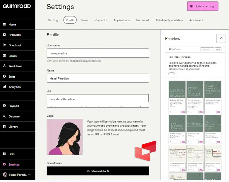Switch to the Payments tab

(x=100, y=20)
